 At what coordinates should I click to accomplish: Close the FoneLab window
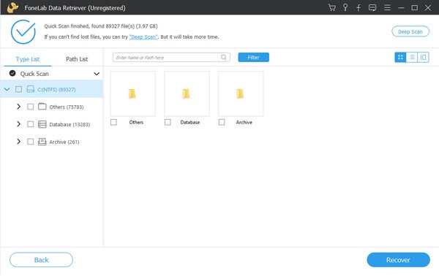click(428, 8)
